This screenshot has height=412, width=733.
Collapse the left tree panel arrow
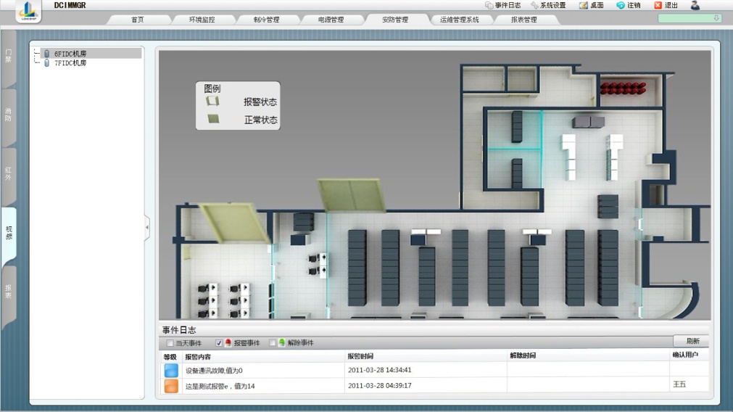(146, 227)
